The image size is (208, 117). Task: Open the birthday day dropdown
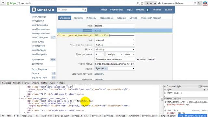click(x=99, y=54)
